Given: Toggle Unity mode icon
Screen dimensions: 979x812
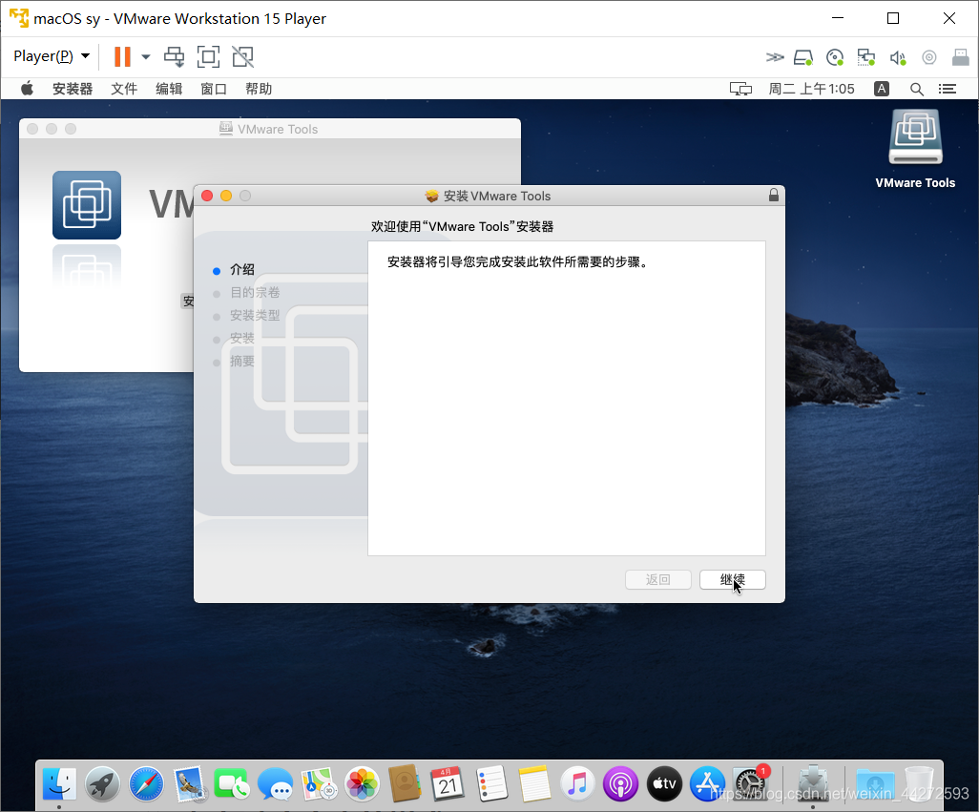Looking at the screenshot, I should click(243, 56).
